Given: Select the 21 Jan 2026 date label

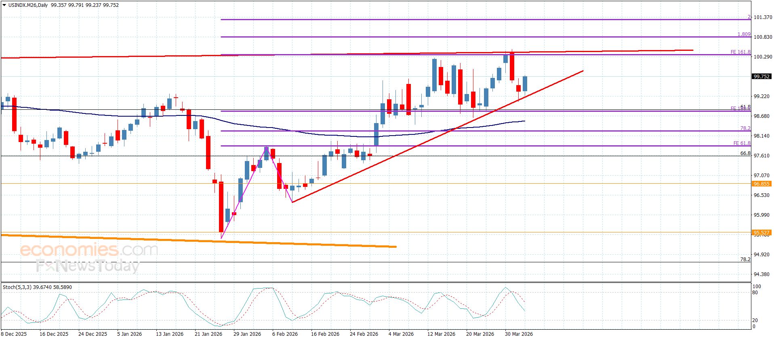Looking at the screenshot, I should (208, 334).
